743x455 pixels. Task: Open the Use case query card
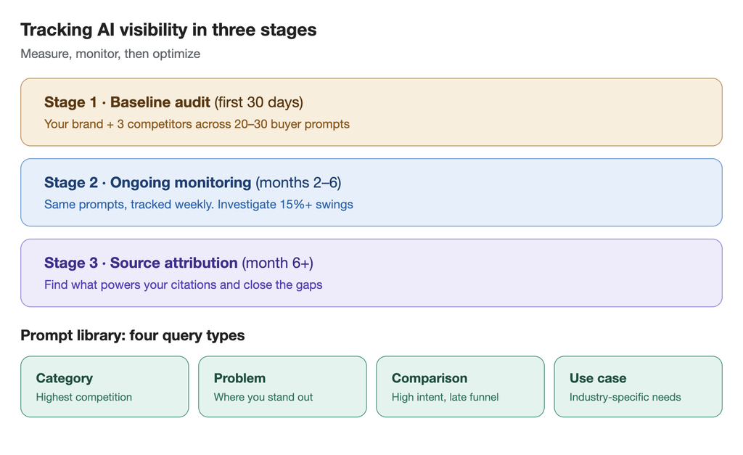[639, 387]
